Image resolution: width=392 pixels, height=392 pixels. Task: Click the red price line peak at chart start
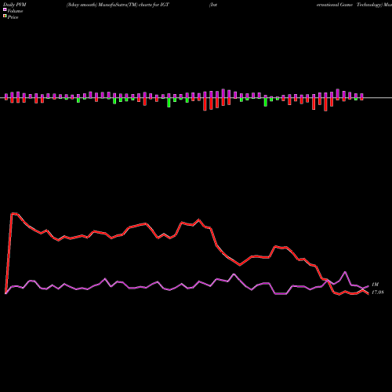13,213
